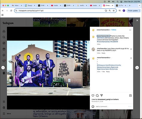Open the emoji picker in comment box

(x=93, y=106)
